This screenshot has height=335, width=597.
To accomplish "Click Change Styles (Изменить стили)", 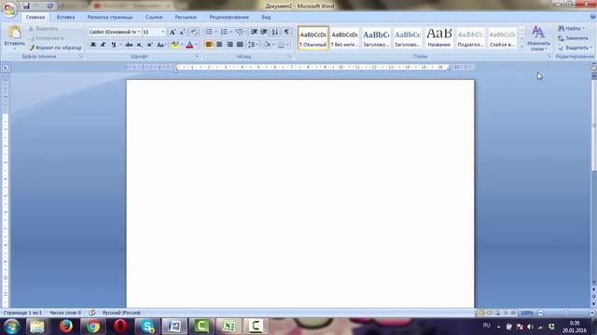I will click(x=538, y=38).
